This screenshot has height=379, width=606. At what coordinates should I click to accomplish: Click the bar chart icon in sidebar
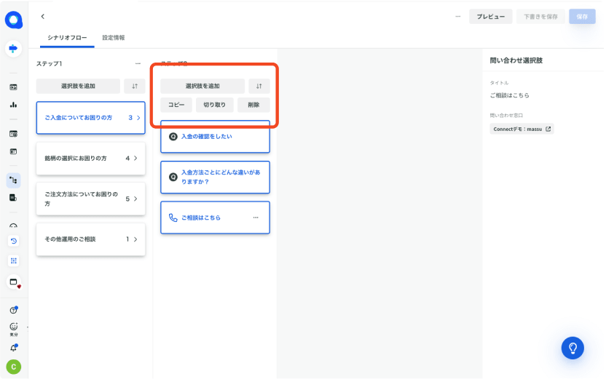[x=13, y=105]
